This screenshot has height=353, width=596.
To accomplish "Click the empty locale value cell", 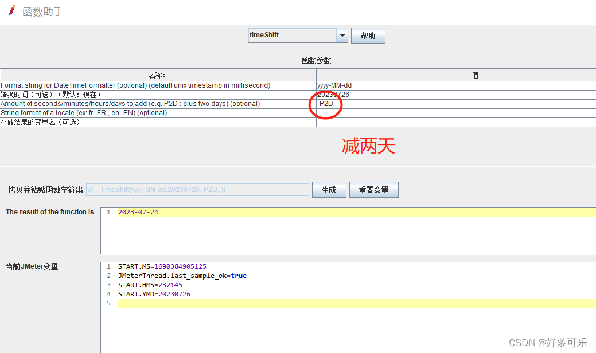I will click(456, 113).
